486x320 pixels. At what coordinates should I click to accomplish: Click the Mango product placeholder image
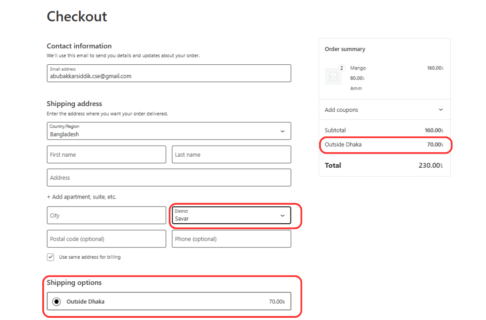pos(333,76)
